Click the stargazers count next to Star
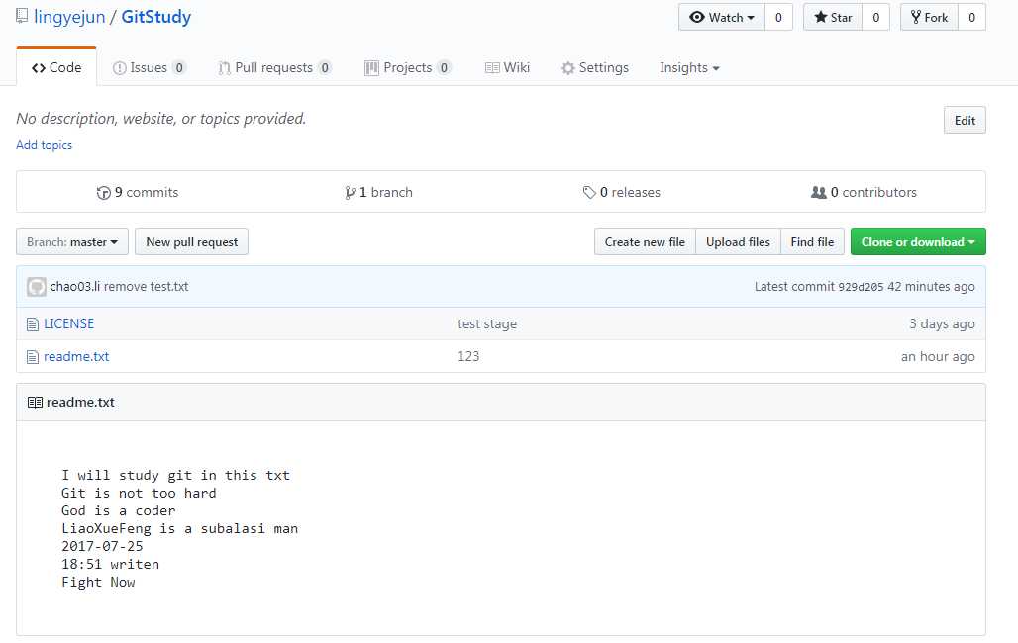The height and width of the screenshot is (643, 1018). (875, 18)
